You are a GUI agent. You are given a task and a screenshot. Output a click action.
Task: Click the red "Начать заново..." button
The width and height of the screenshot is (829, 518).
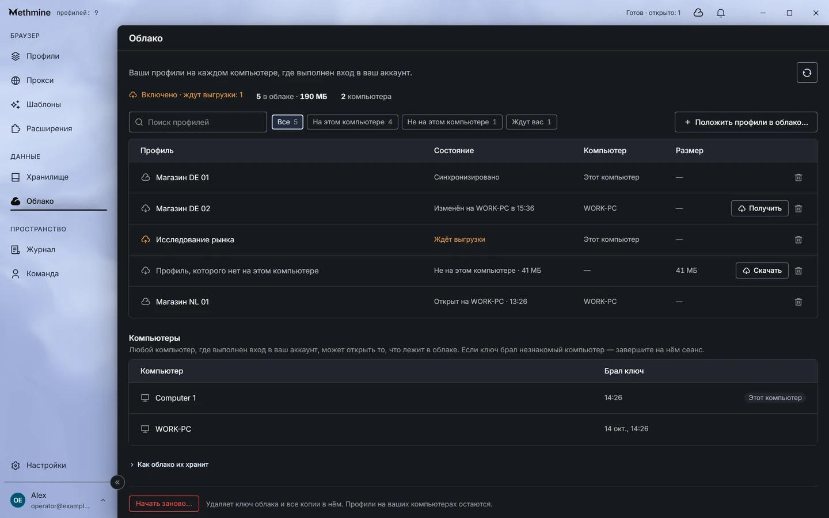(164, 504)
